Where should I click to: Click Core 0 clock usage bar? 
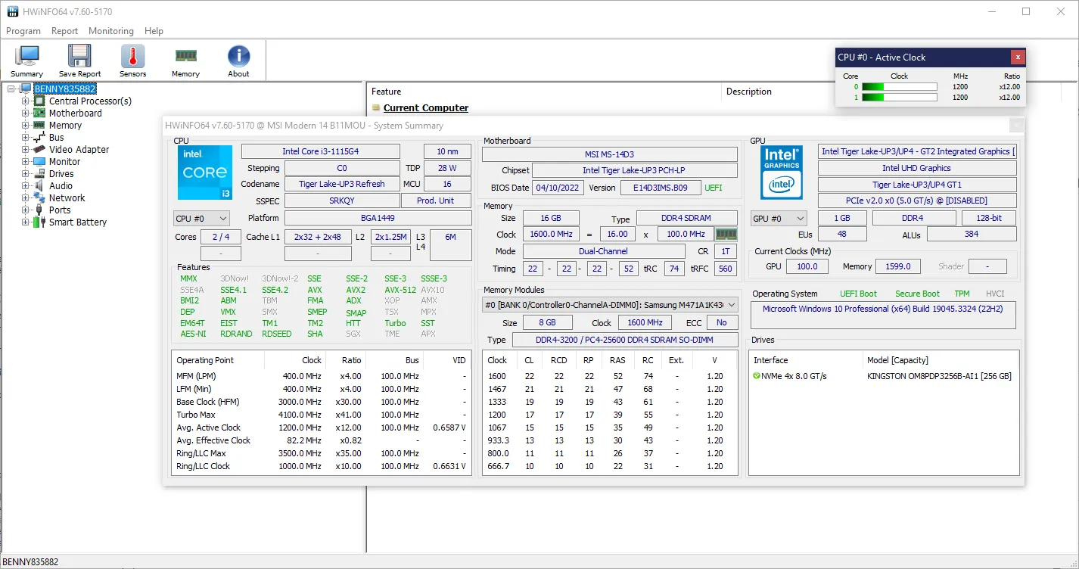tap(899, 87)
